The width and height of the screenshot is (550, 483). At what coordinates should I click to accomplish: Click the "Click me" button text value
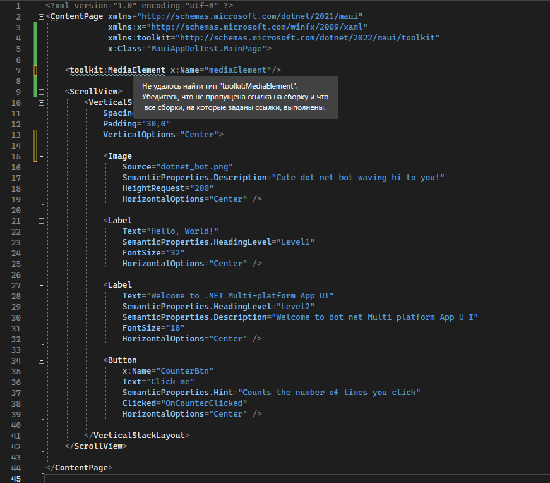click(170, 382)
